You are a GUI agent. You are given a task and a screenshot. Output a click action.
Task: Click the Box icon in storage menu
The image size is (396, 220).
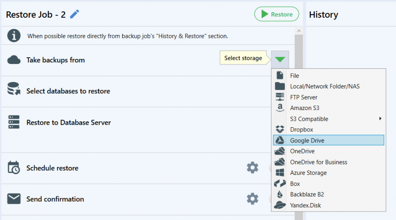point(280,184)
